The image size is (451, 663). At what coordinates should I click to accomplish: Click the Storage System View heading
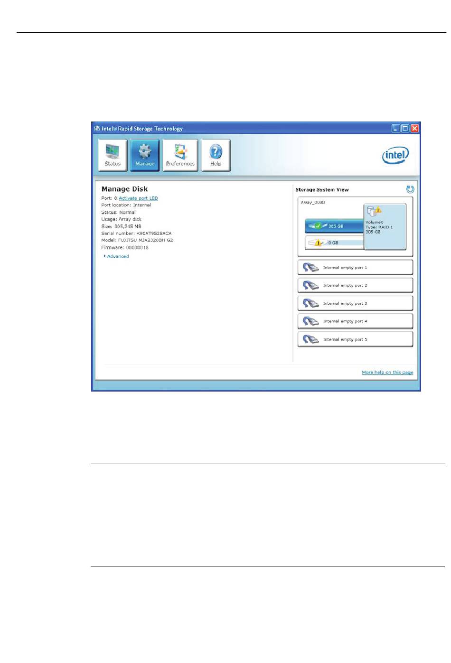[322, 190]
